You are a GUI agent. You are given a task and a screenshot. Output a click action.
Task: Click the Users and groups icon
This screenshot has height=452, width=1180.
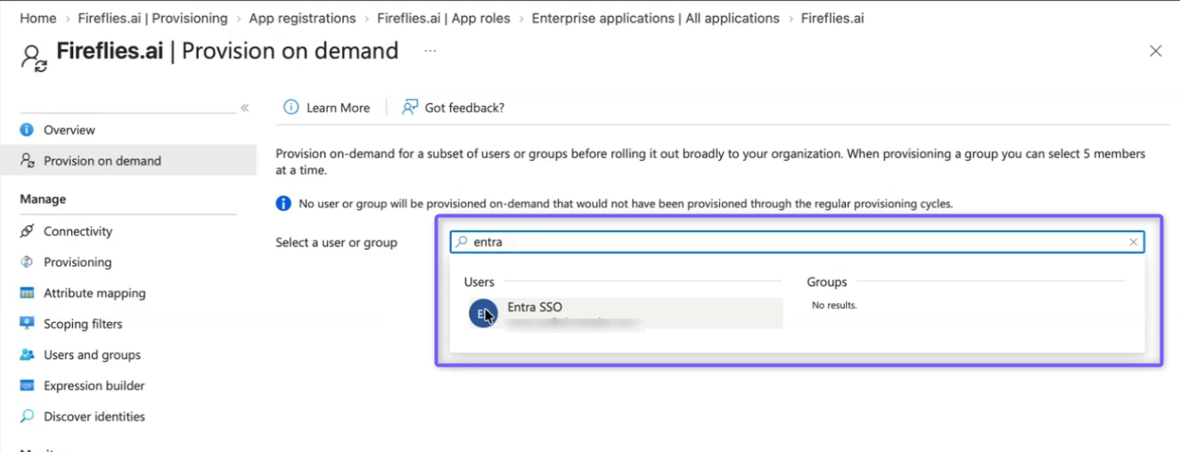(27, 355)
